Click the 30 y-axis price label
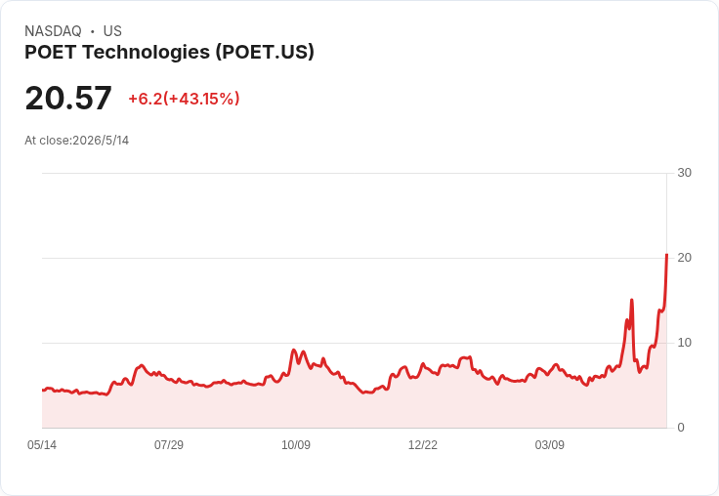The width and height of the screenshot is (719, 496). [x=684, y=173]
